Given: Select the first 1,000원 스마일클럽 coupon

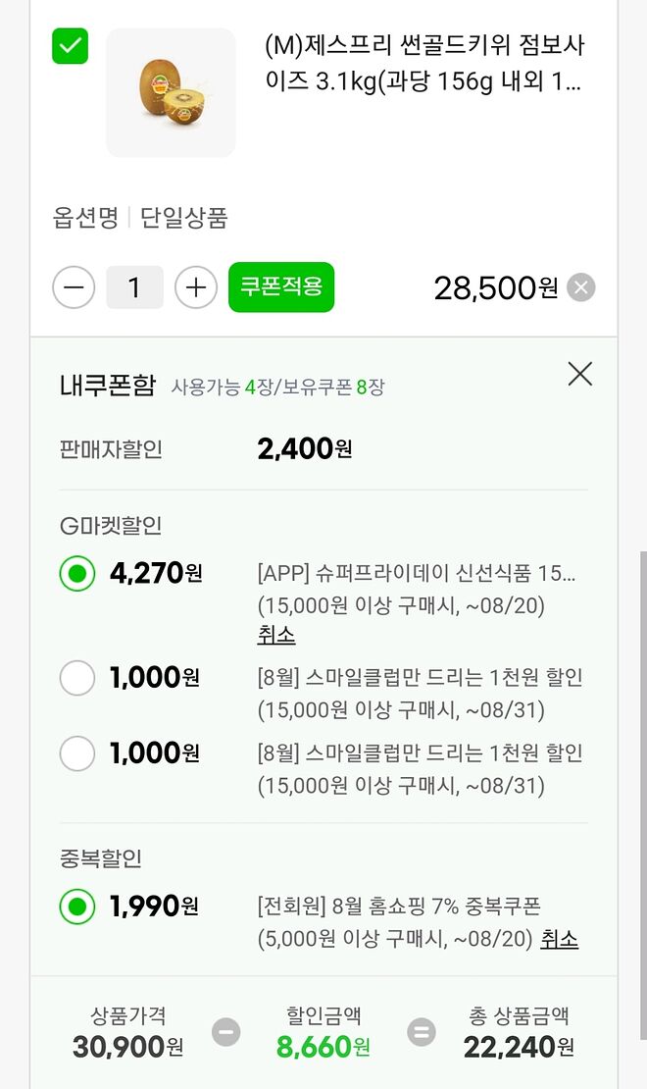Looking at the screenshot, I should pyautogui.click(x=76, y=677).
